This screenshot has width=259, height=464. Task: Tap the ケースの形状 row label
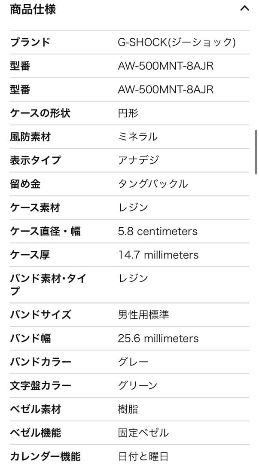coord(40,113)
